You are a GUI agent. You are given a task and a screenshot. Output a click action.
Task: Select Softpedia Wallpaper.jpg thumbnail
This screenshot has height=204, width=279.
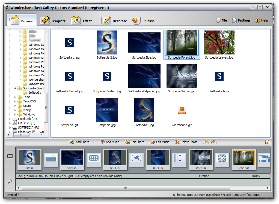coord(144,76)
